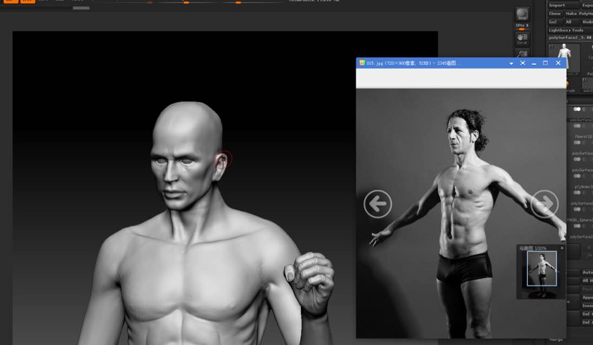Click the Auto button in subtool panel

(588, 273)
